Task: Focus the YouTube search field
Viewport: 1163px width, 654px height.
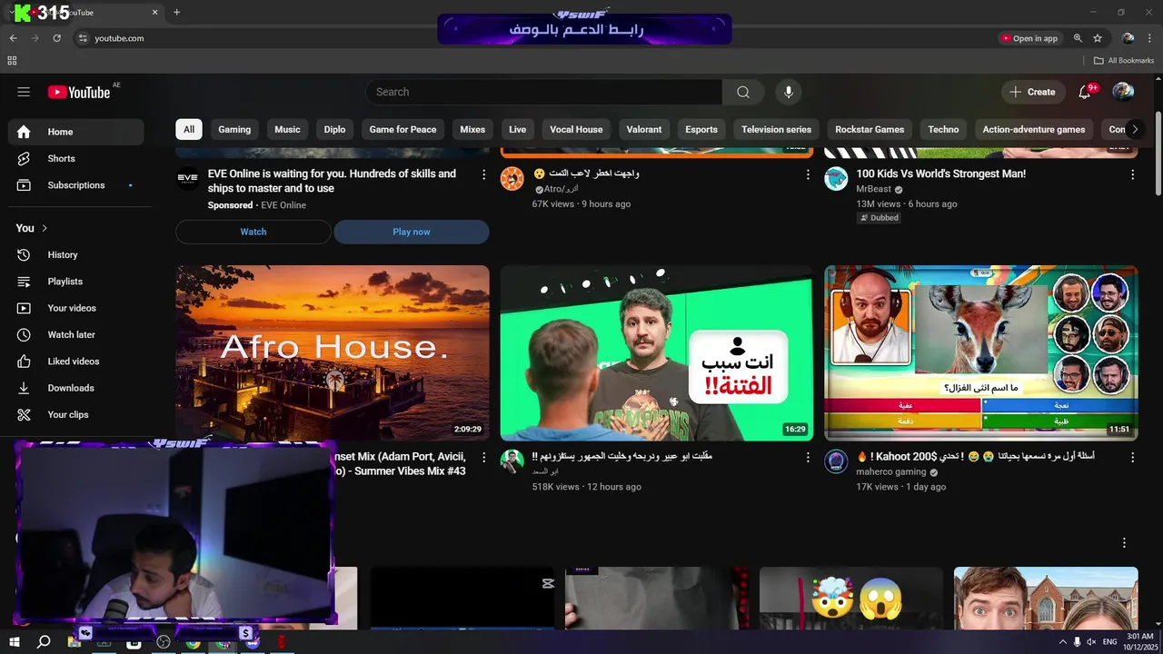Action: click(543, 92)
